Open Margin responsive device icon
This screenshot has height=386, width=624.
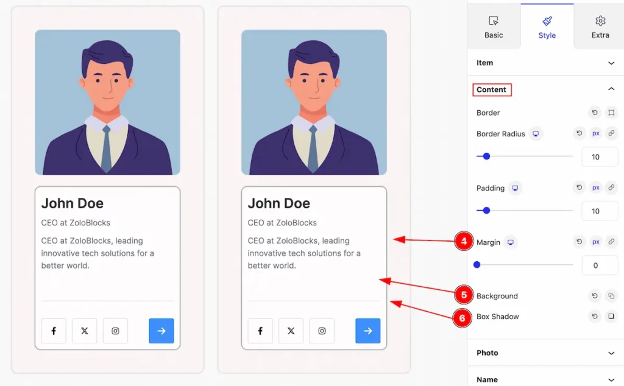pyautogui.click(x=510, y=242)
